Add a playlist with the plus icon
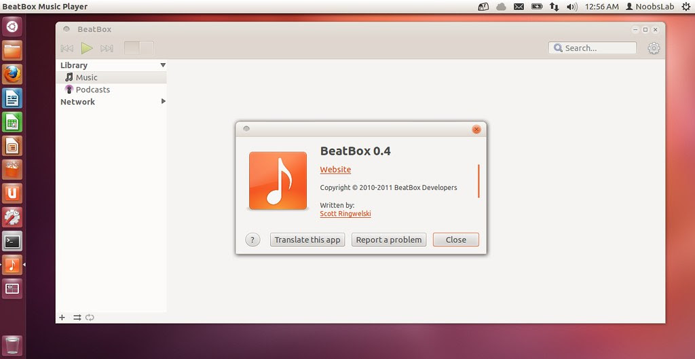 click(x=62, y=318)
